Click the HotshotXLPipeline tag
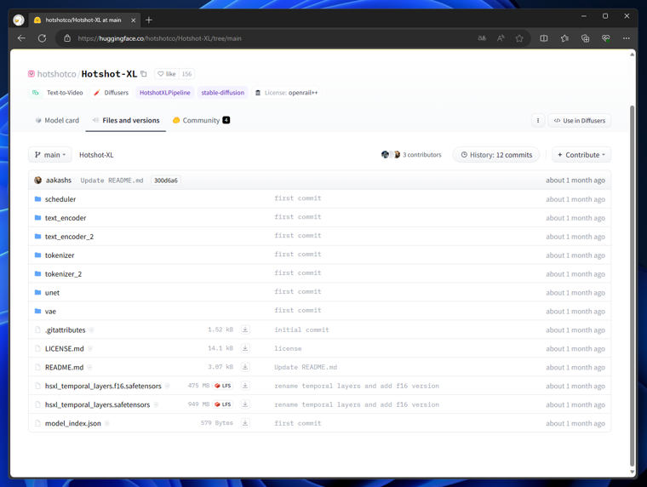 click(x=164, y=93)
